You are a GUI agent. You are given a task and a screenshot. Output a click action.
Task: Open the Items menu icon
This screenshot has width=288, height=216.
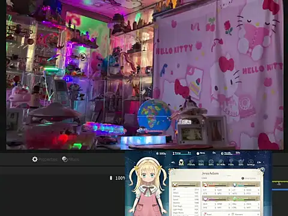point(201,163)
